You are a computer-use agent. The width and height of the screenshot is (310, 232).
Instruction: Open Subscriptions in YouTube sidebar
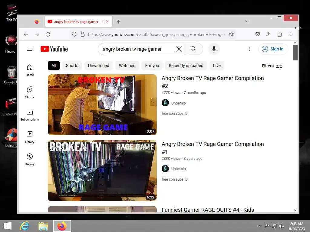(x=30, y=115)
